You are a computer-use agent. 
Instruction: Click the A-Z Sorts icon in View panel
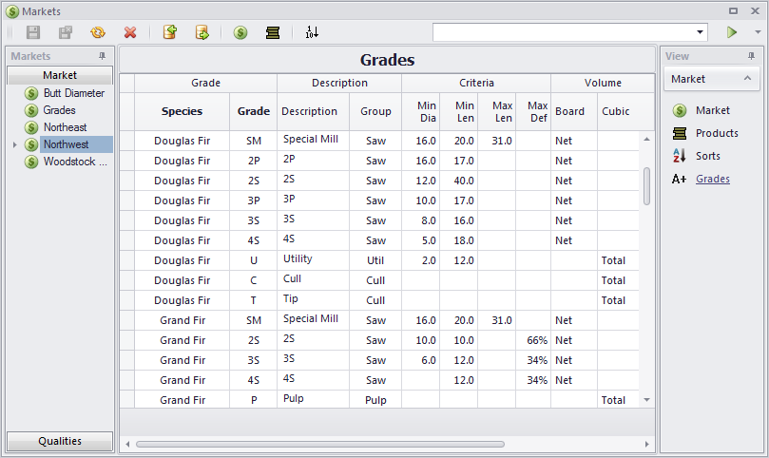pyautogui.click(x=680, y=156)
